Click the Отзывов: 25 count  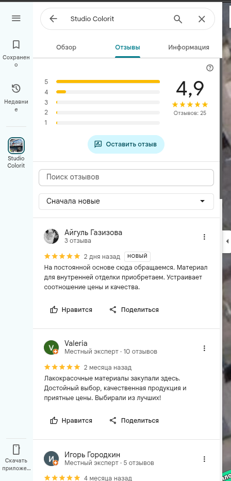(190, 113)
